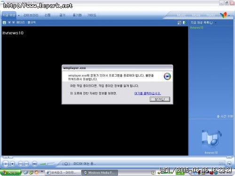
Task: Click the stop button
Action: pos(12,164)
